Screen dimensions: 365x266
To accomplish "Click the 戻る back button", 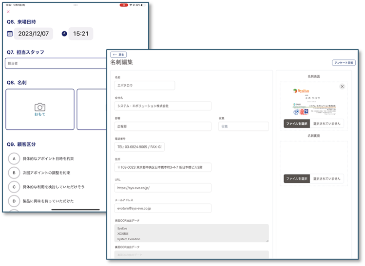I will point(118,54).
